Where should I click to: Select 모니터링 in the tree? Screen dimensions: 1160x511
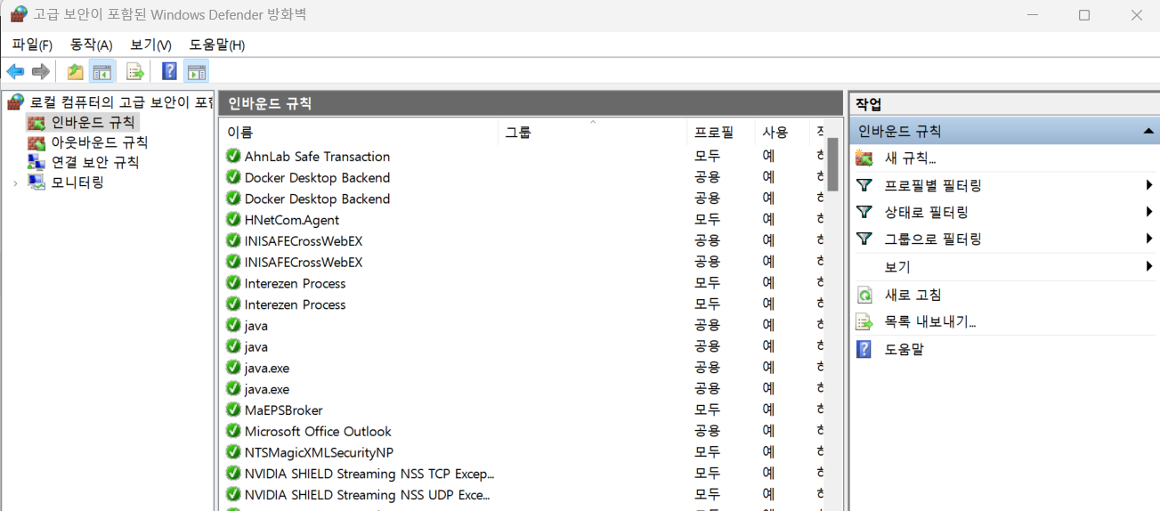77,182
